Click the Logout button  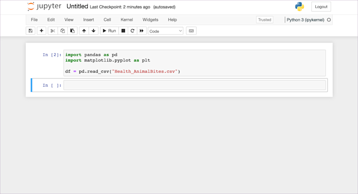click(321, 7)
